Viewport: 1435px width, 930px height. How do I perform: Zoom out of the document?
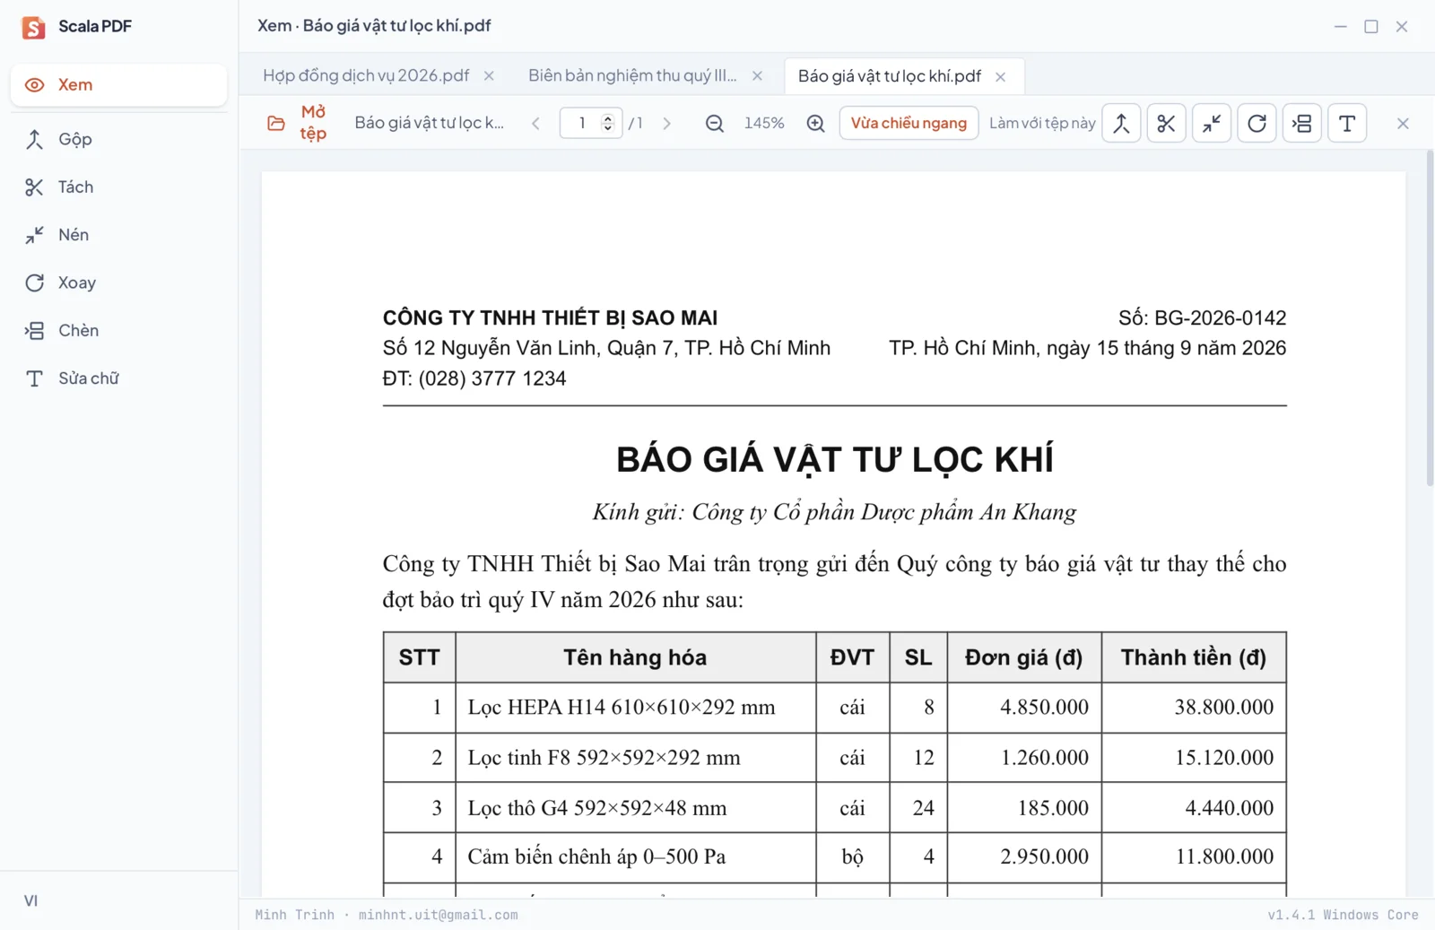coord(715,124)
